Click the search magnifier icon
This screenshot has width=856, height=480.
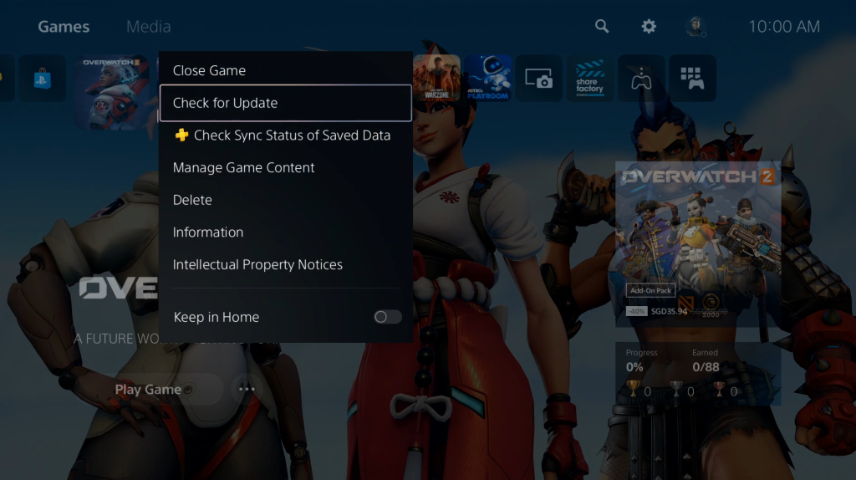602,26
